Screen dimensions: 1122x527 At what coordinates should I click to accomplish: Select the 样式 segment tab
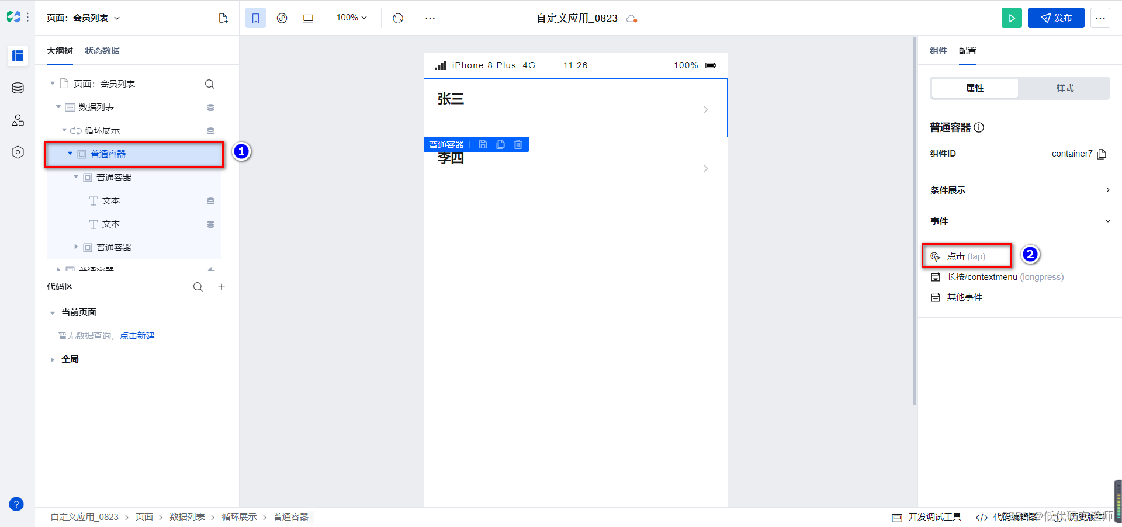tap(1065, 88)
